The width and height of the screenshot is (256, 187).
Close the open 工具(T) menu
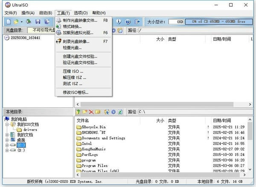pyautogui.click(x=63, y=13)
